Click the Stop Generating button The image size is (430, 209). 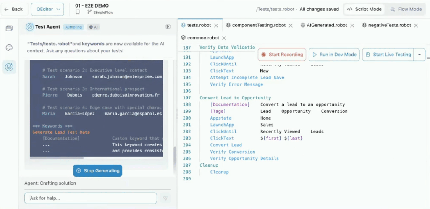tap(97, 171)
